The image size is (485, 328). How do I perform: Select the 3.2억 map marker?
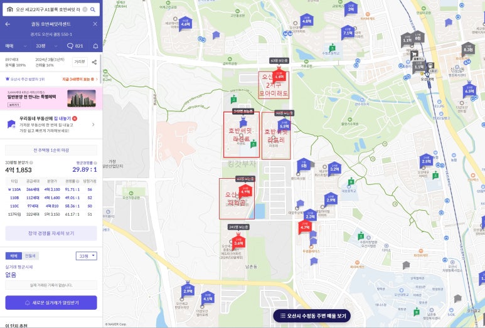[x=334, y=169]
